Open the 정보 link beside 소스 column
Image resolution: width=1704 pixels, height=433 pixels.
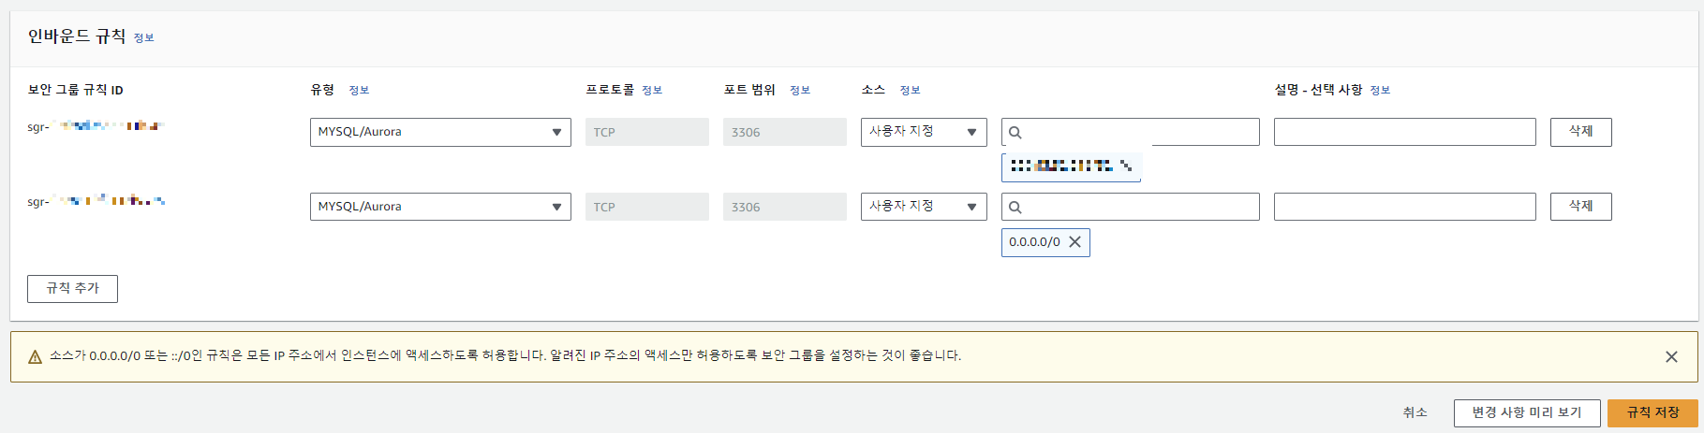tap(911, 90)
